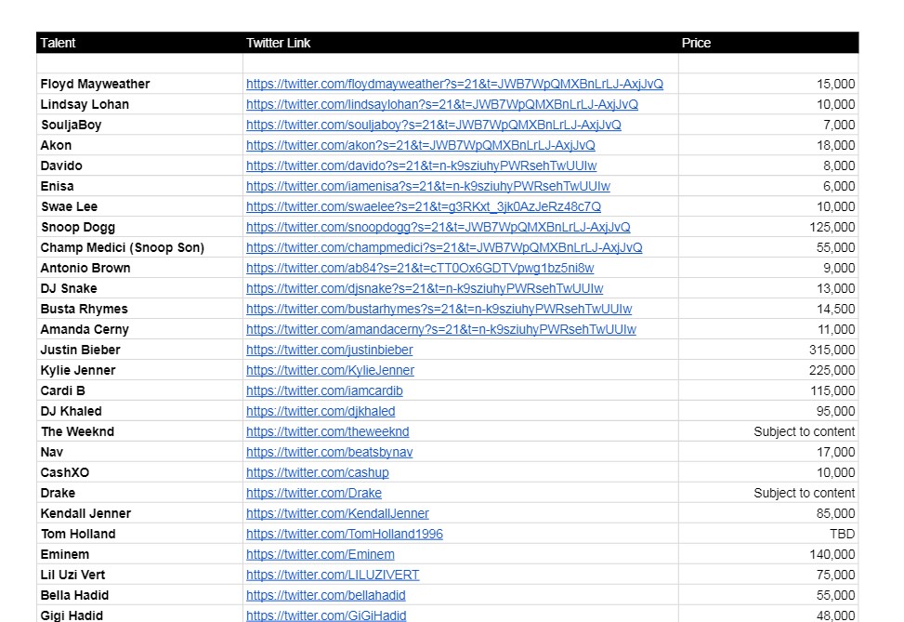Open the amandacerny Twitter link
Image resolution: width=904 pixels, height=622 pixels.
click(x=441, y=329)
